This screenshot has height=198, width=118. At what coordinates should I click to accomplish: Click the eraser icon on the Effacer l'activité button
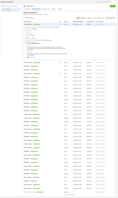pyautogui.click(x=107, y=18)
